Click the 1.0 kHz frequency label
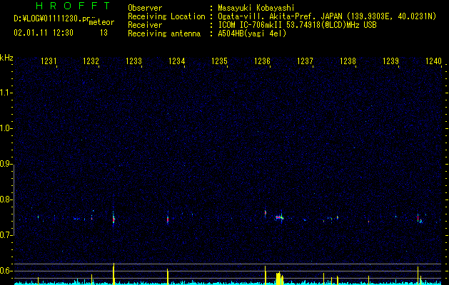Viewport: 449px width, 285px height. 6,128
